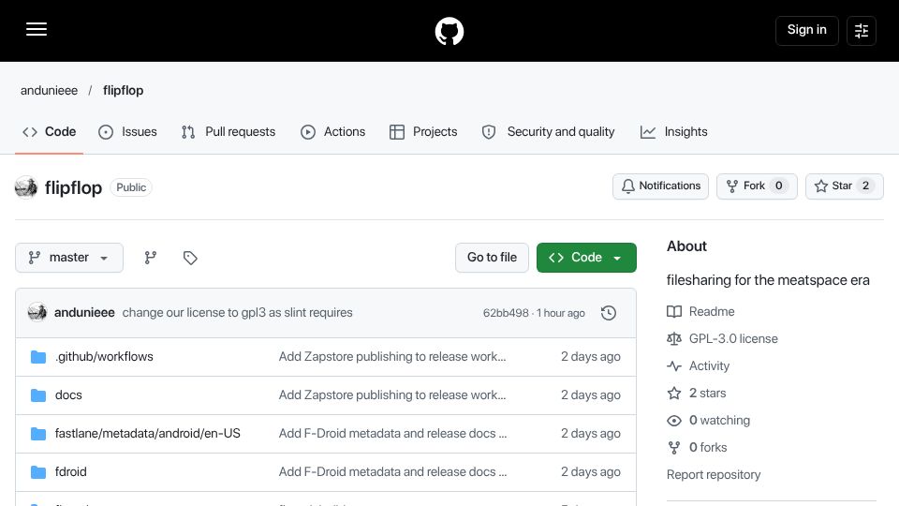The height and width of the screenshot is (506, 899).
Task: Open andunieee author link in commit row
Action: 84,313
